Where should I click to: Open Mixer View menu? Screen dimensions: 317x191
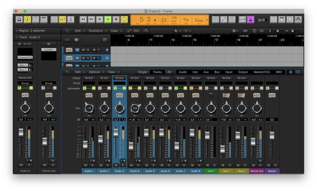click(x=114, y=72)
